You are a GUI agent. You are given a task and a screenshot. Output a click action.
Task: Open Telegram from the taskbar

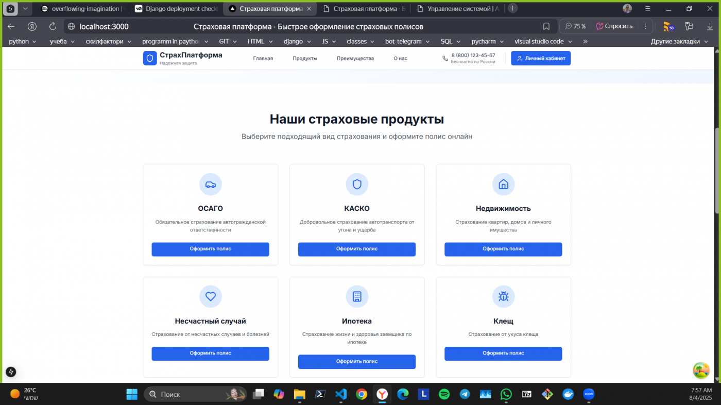point(465,394)
